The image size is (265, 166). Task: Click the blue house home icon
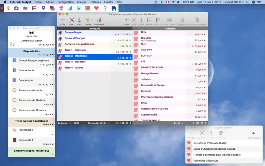(114, 8)
